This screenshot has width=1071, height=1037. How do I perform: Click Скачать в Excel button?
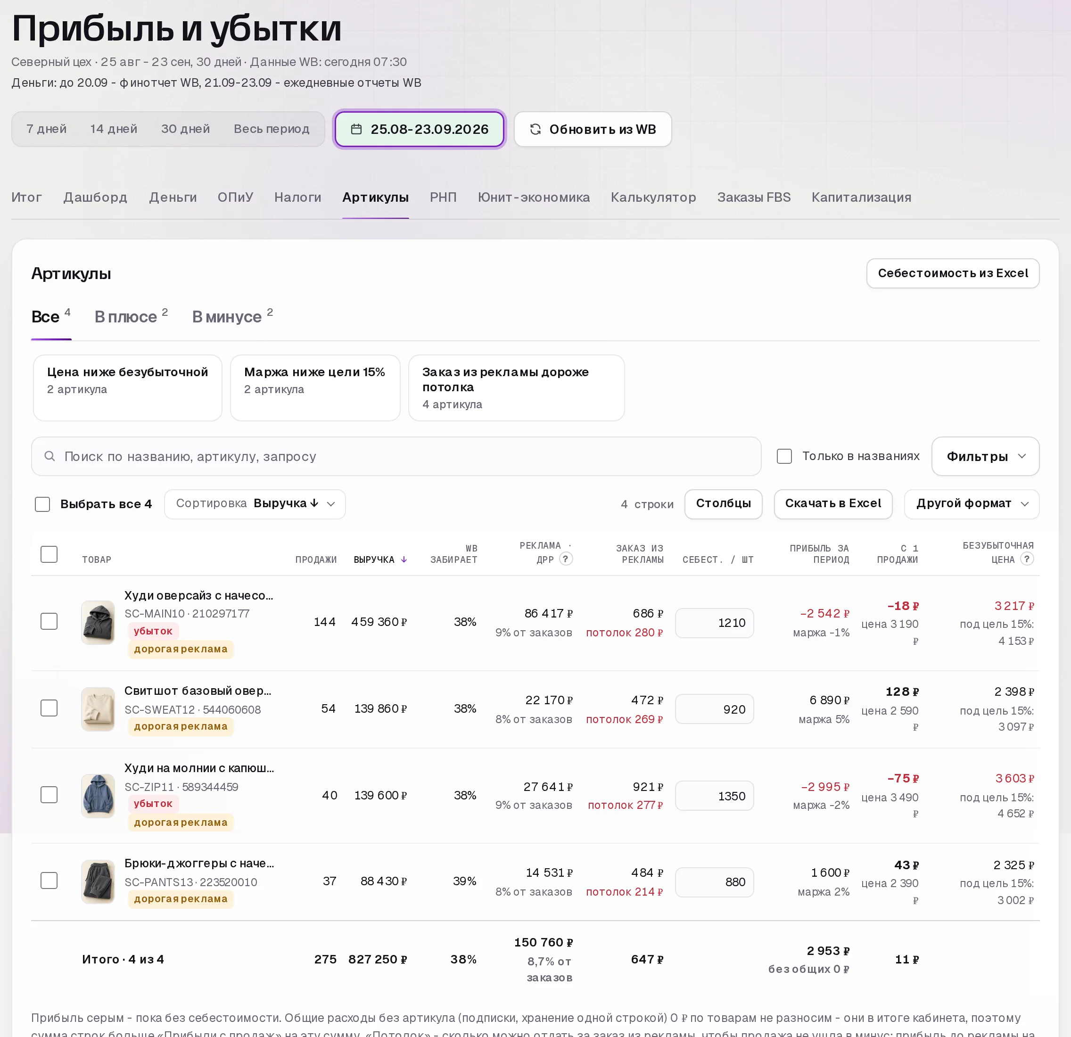click(833, 504)
